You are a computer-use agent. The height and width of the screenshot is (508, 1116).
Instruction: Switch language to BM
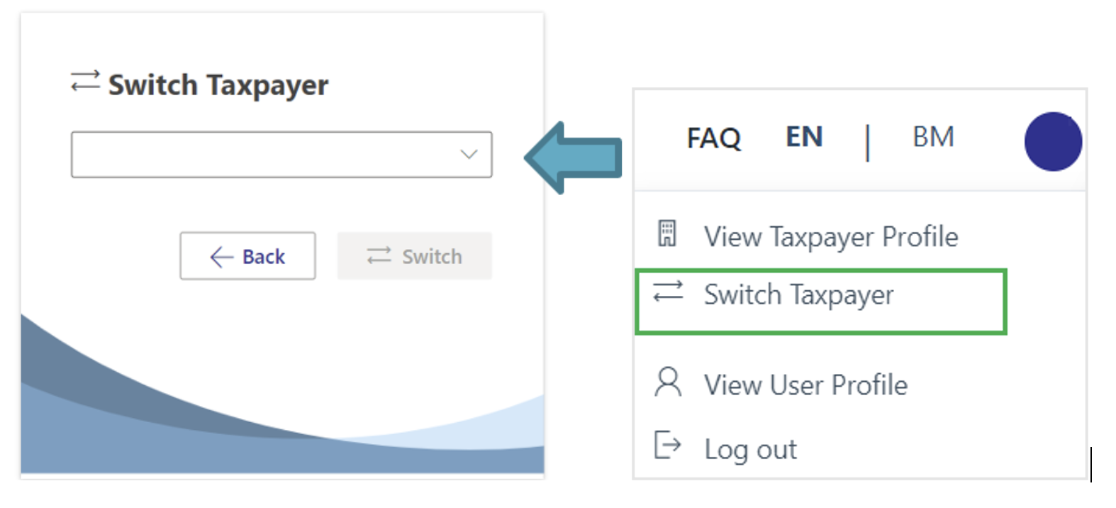tap(933, 137)
